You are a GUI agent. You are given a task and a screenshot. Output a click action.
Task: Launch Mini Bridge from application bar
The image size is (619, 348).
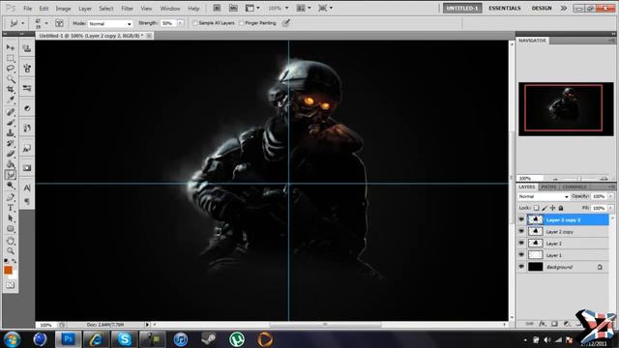(x=233, y=8)
